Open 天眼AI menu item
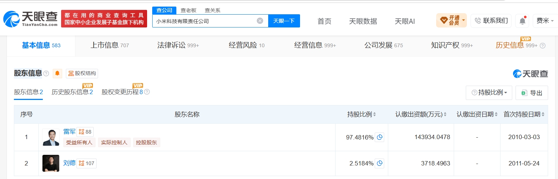558x179 pixels. point(405,21)
